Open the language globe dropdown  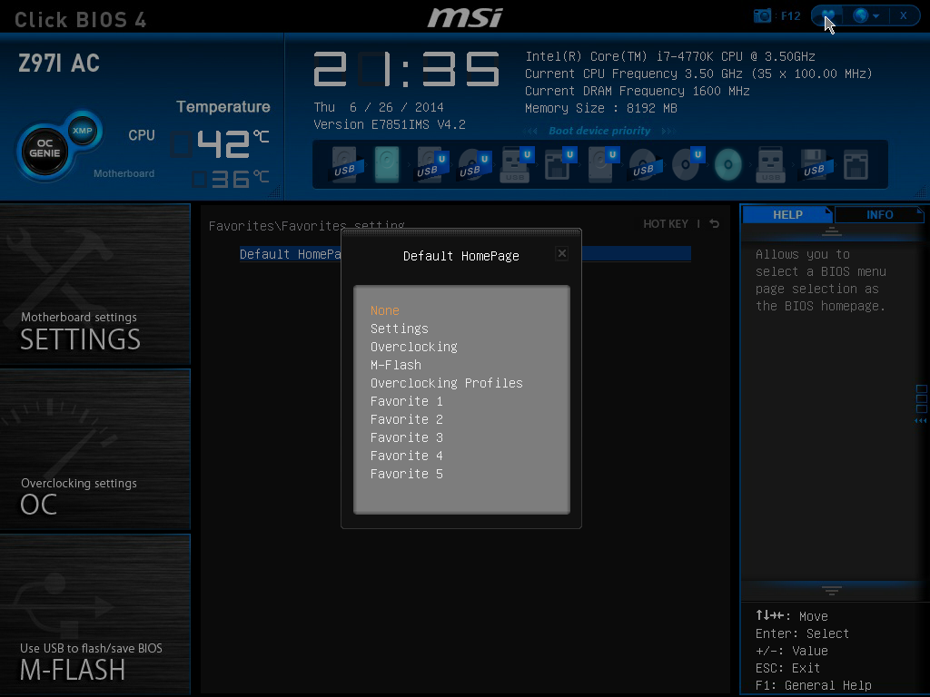(866, 15)
